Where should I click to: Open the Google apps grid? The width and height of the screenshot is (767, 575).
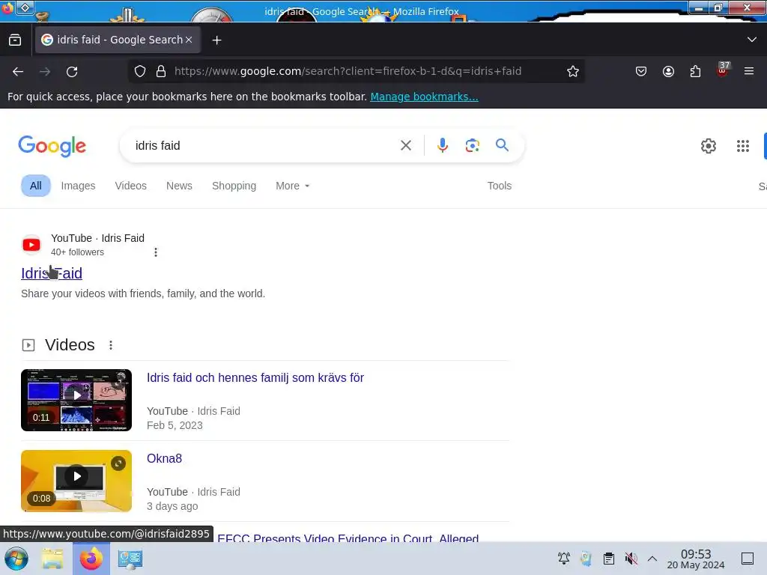(742, 146)
